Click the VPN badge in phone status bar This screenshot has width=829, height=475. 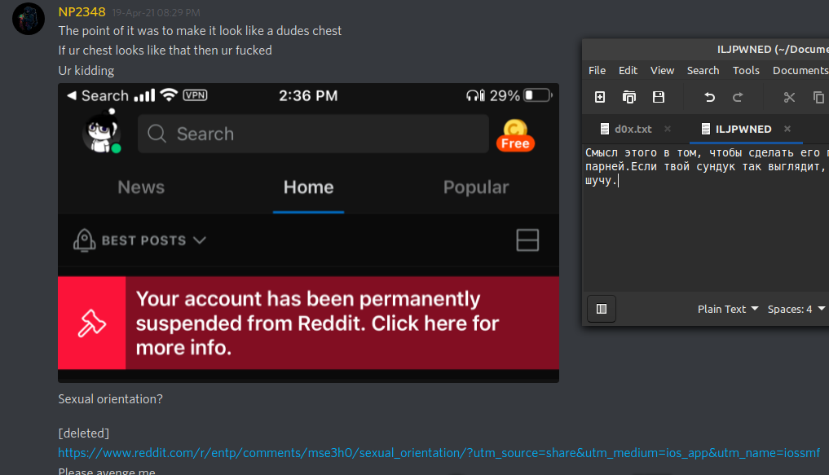pyautogui.click(x=195, y=95)
